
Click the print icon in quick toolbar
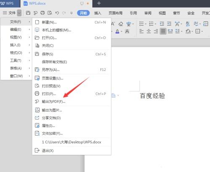(x=42, y=13)
